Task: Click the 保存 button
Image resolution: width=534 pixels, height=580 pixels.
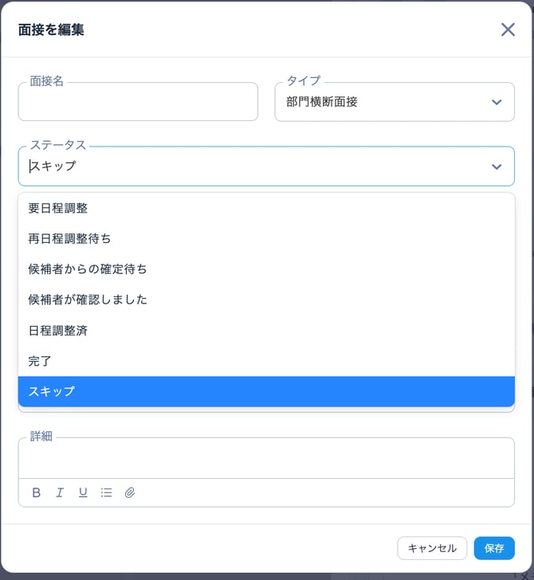Action: pyautogui.click(x=494, y=548)
